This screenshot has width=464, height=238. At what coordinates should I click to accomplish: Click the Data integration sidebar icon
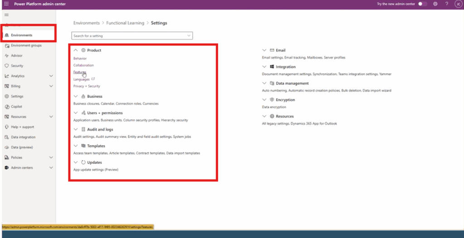[x=7, y=137]
